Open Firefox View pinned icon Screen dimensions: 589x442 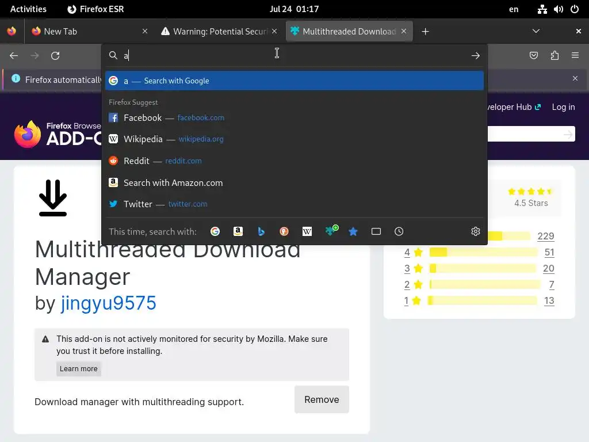click(x=12, y=31)
